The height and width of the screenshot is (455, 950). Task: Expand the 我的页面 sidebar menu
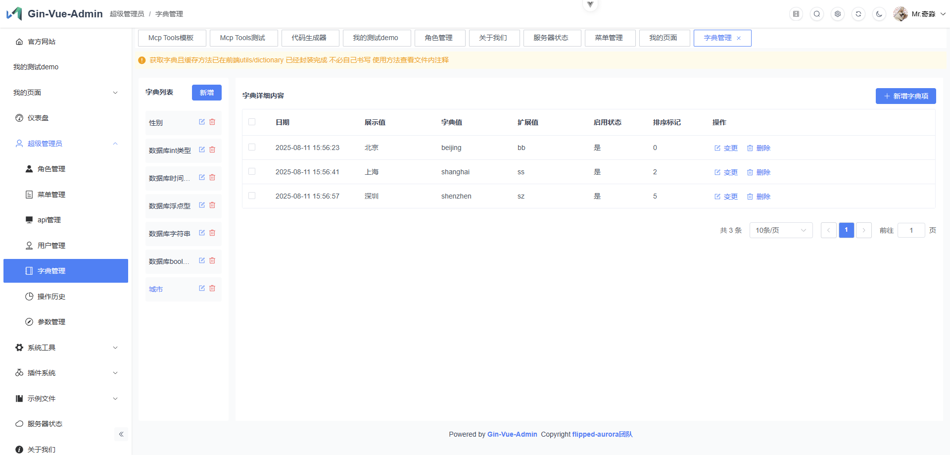(x=66, y=93)
